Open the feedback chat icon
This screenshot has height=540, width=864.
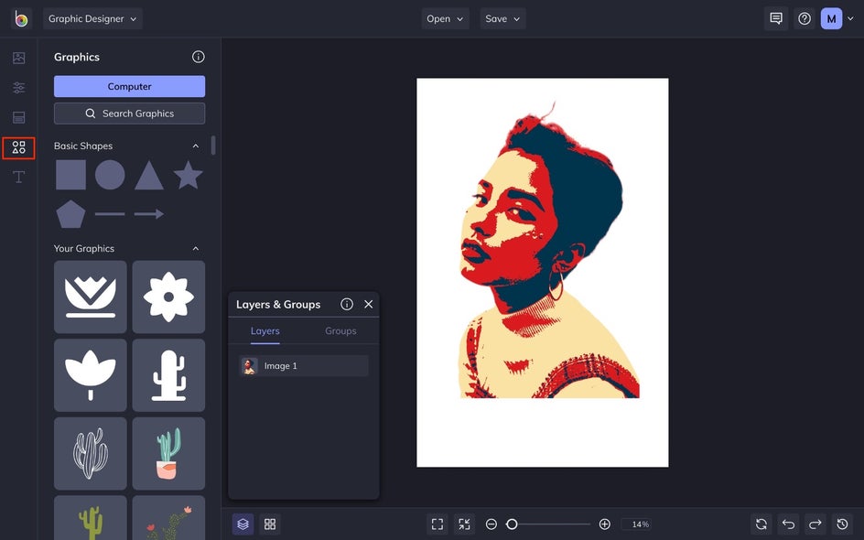click(x=776, y=18)
